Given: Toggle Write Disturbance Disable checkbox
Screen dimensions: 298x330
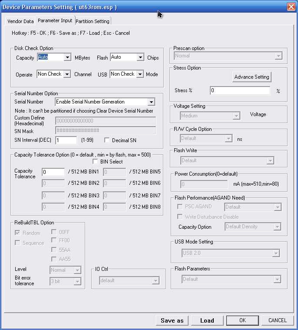Looking at the screenshot, I should pos(180,217).
